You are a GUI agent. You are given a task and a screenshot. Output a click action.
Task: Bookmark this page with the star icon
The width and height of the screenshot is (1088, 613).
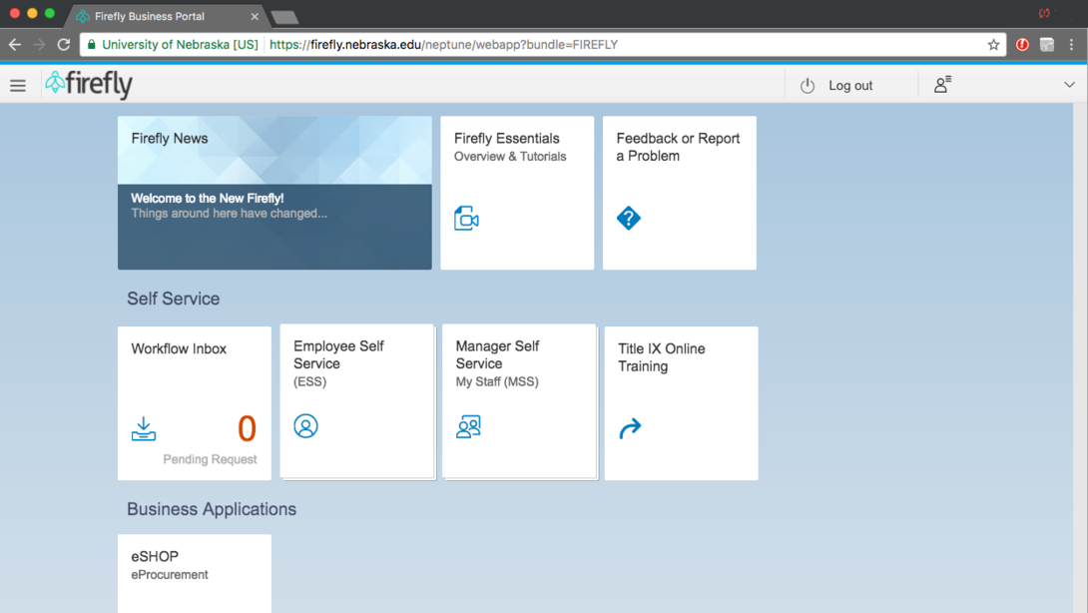tap(993, 45)
